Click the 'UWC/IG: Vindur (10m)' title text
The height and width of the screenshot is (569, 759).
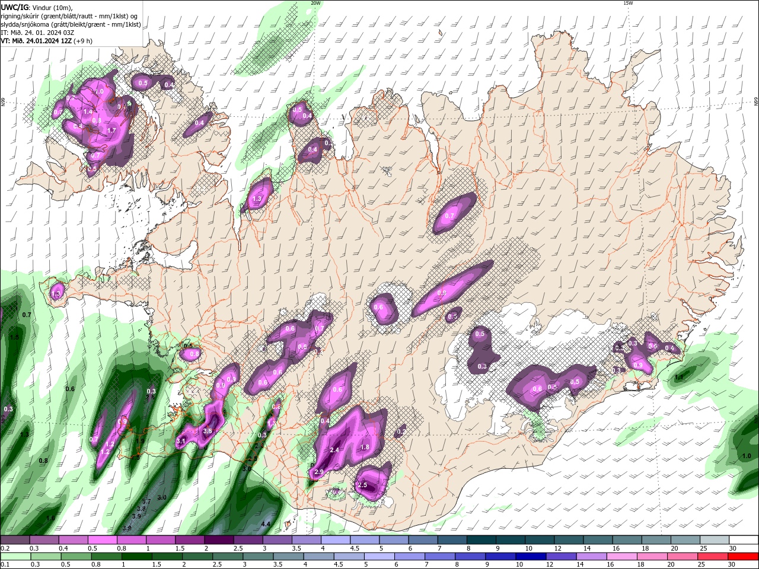pyautogui.click(x=37, y=7)
